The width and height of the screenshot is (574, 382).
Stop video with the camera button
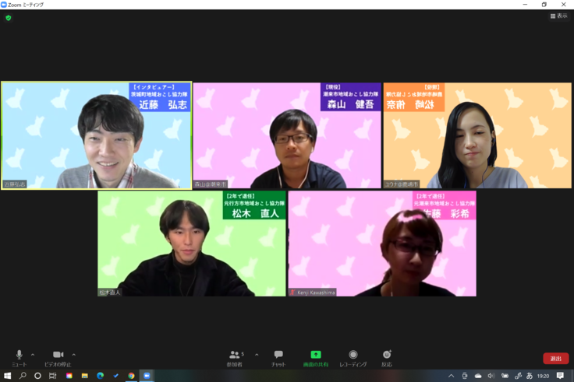click(x=57, y=356)
